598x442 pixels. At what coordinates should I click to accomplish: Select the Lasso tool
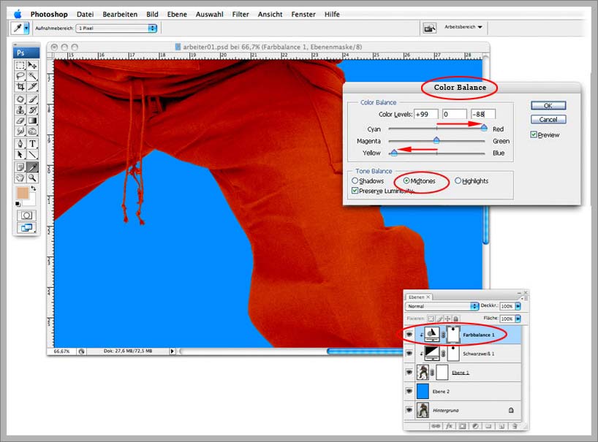coord(20,76)
